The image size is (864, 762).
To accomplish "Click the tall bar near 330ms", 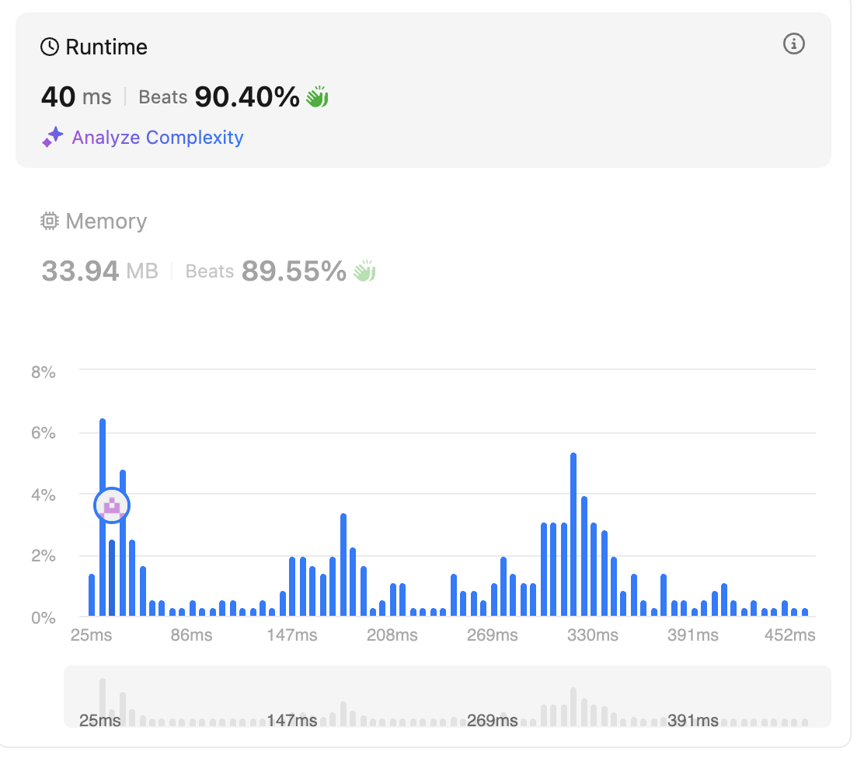I will [573, 534].
